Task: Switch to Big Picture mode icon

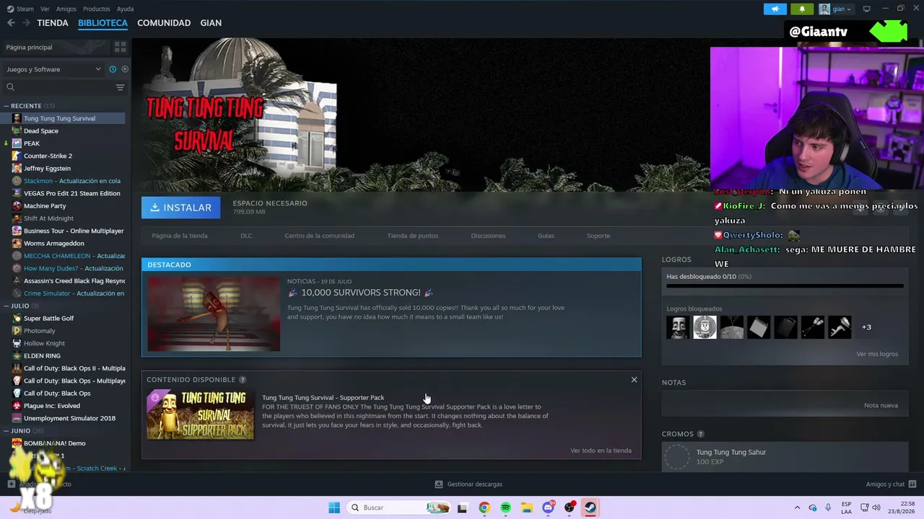Action: [x=867, y=9]
